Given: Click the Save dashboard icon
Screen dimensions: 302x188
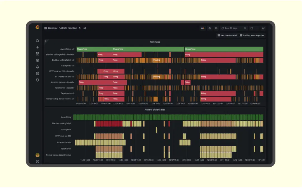Looking at the screenshot, I should coord(210,28).
